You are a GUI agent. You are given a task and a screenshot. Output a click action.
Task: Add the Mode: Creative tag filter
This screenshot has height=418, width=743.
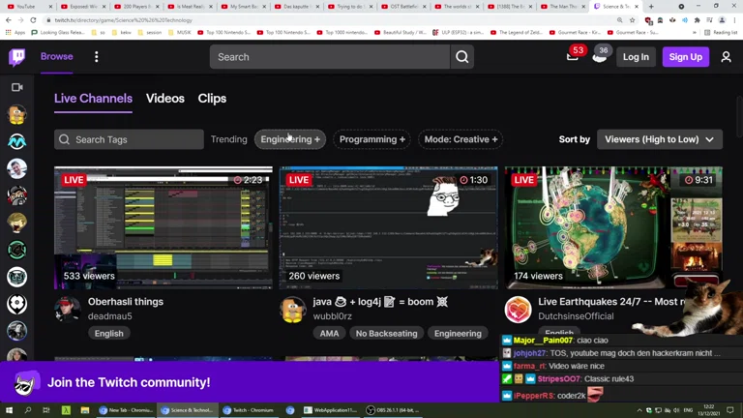[x=461, y=139]
